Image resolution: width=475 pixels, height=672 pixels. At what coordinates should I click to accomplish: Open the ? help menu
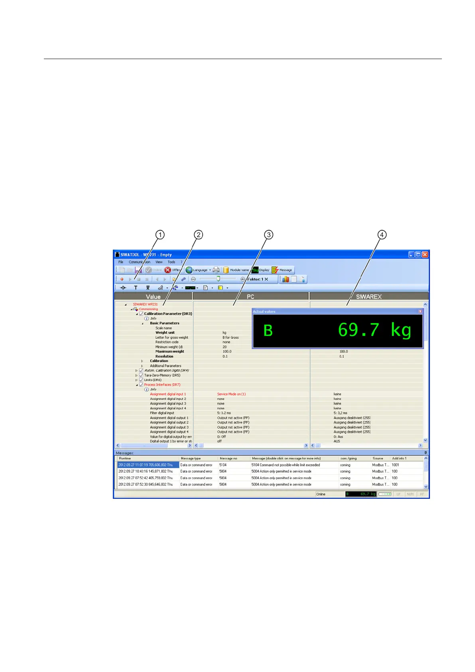[181, 262]
